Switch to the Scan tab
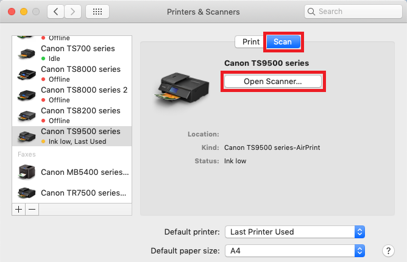This screenshot has height=262, width=407. click(x=283, y=42)
